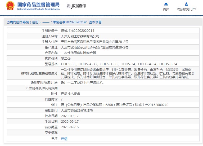Click the 适用范围/预期用途 label
The image size is (203, 146).
pos(44,83)
